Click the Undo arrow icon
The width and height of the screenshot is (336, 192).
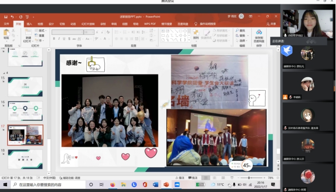click(x=12, y=17)
